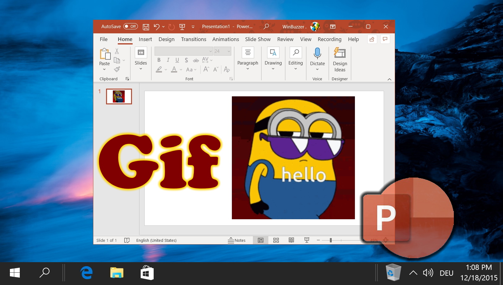Click the minion hello GIF on slide

click(x=293, y=158)
